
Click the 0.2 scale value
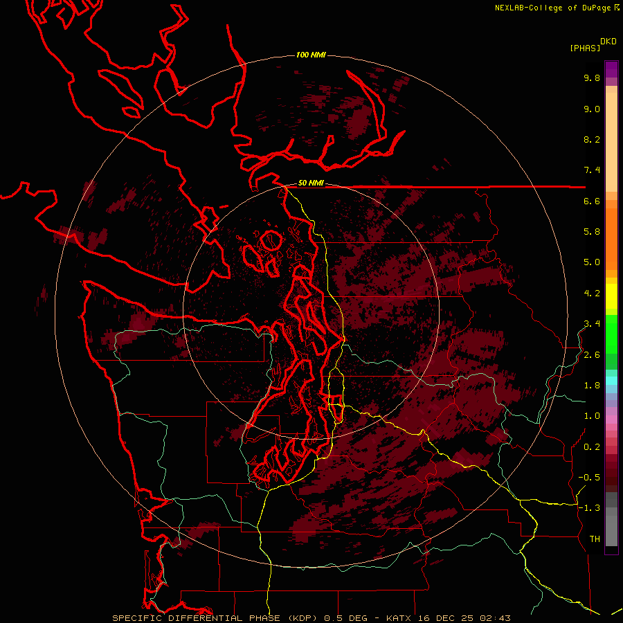click(x=592, y=447)
